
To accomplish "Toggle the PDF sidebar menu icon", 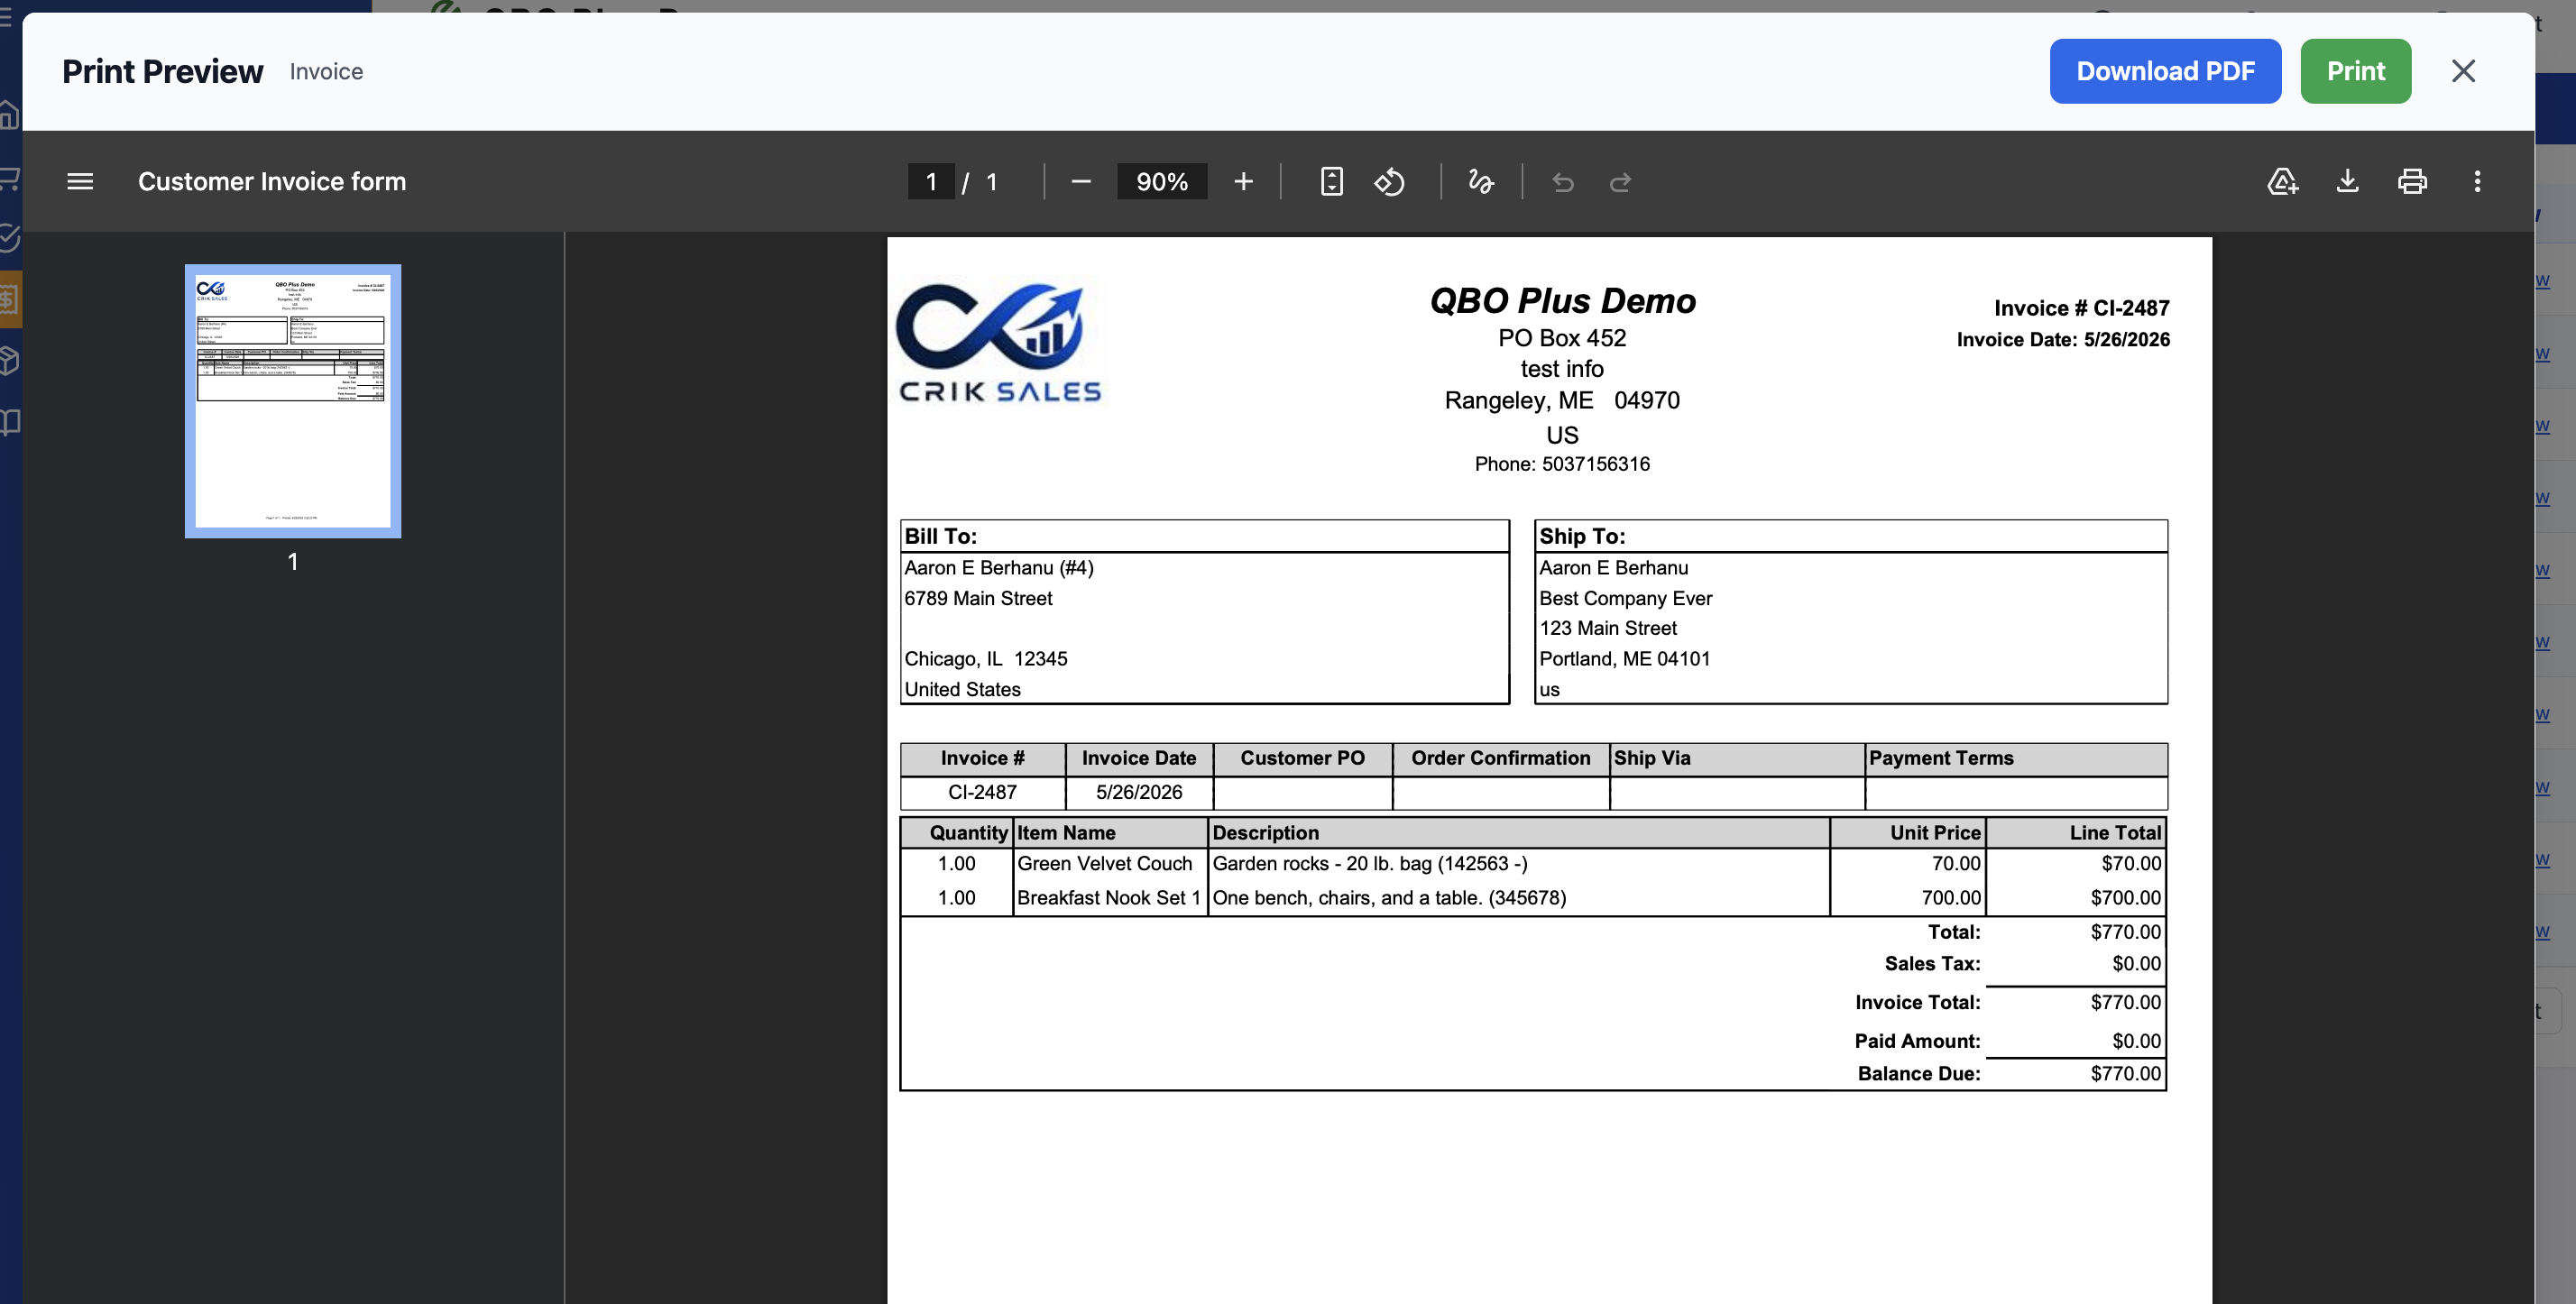I will 80,181.
